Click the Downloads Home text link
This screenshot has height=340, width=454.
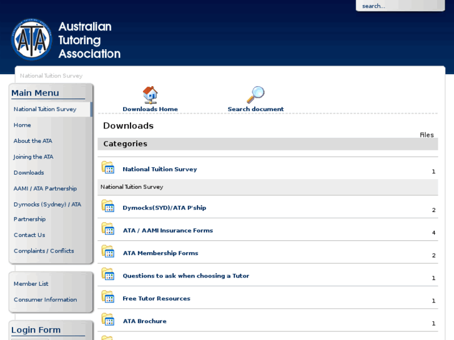click(150, 109)
